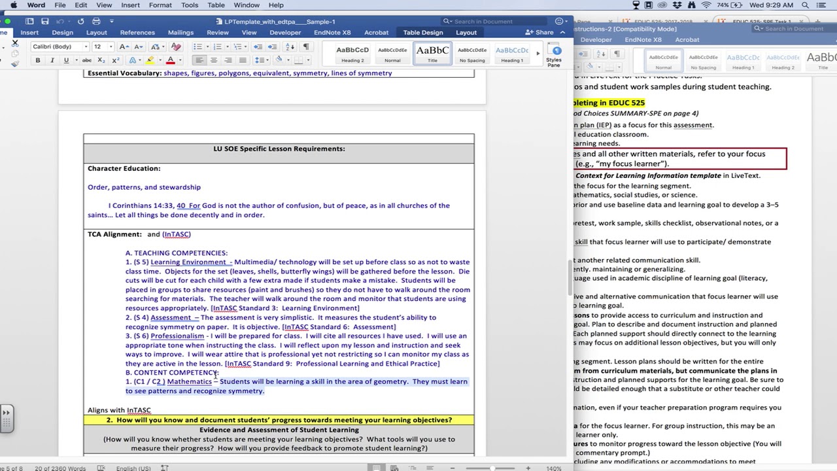837x471 pixels.
Task: Toggle Print Layout view in status bar
Action: point(376,468)
